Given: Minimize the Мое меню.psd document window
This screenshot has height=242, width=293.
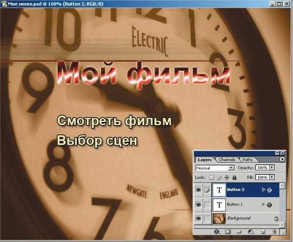Looking at the screenshot, I should [x=272, y=3].
